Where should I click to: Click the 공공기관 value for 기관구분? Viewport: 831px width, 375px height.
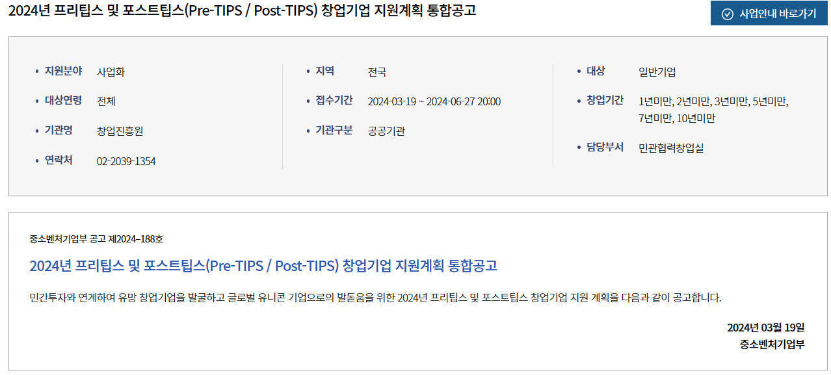click(386, 131)
